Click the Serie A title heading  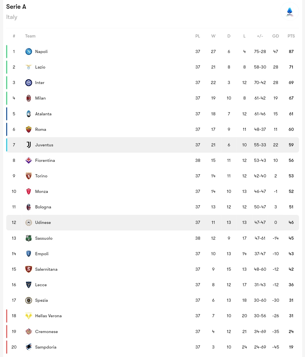pos(16,7)
